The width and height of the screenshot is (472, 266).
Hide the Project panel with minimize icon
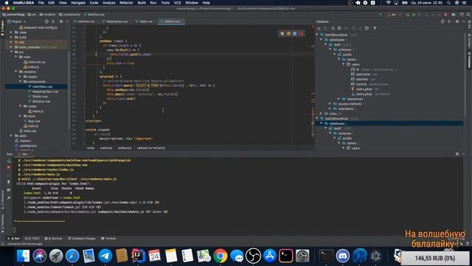[x=67, y=21]
